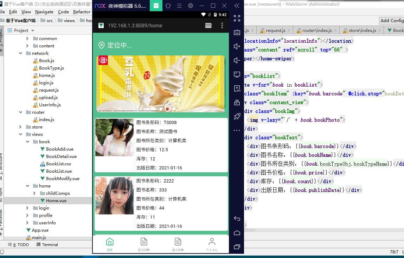Lower emulator volume with speaker minus icon
This screenshot has width=404, height=258.
[x=237, y=60]
